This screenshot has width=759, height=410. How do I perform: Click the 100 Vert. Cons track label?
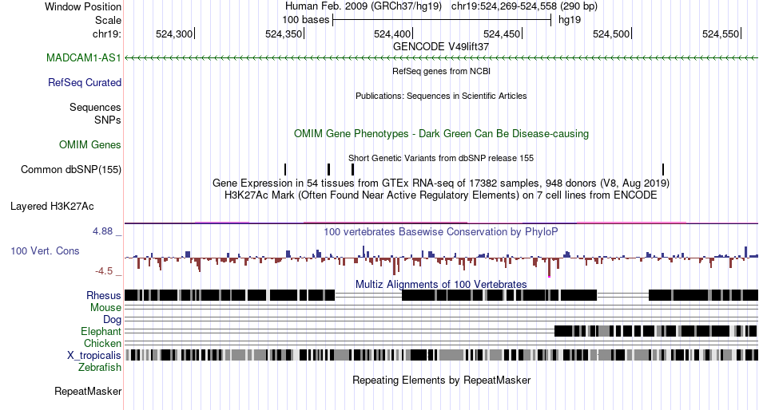pyautogui.click(x=45, y=250)
